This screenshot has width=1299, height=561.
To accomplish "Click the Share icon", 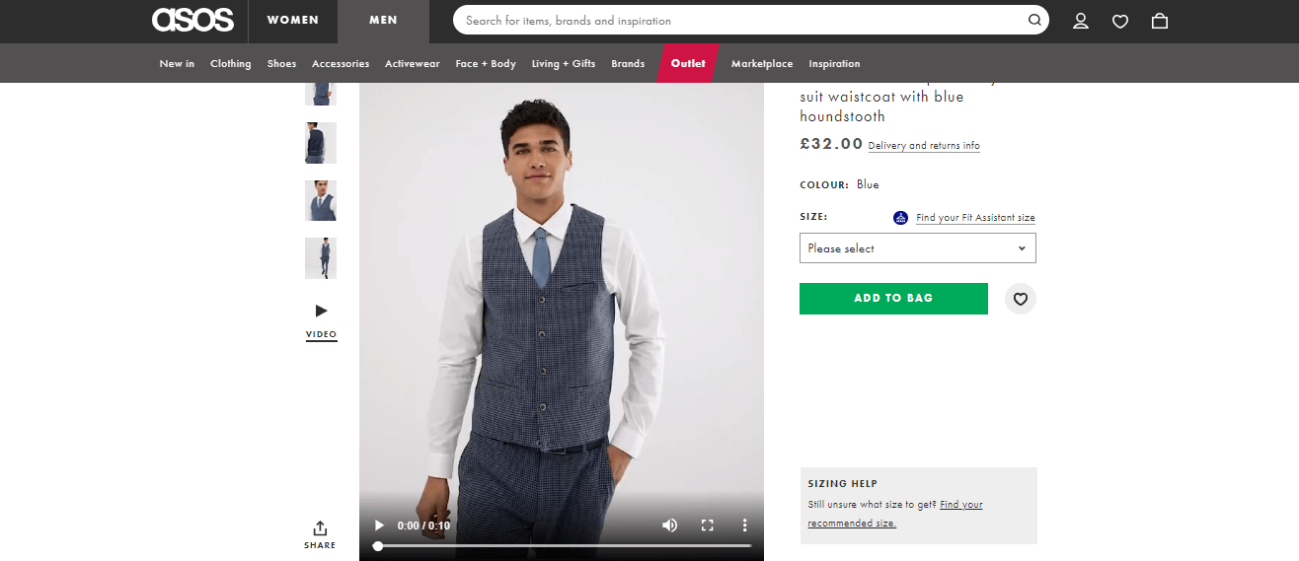I will click(320, 529).
